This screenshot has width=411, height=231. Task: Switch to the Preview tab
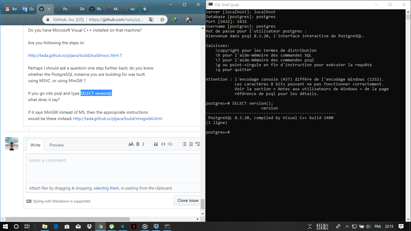[57, 145]
